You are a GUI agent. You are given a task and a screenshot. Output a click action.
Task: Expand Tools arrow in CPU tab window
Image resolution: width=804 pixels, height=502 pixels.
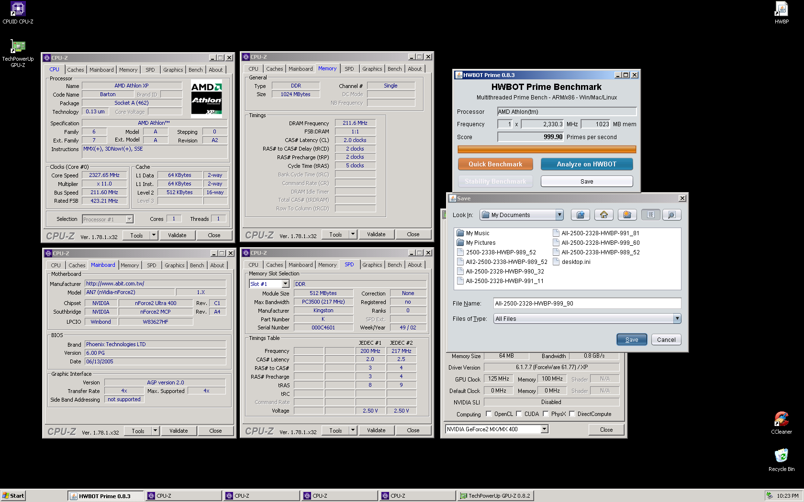(x=154, y=235)
